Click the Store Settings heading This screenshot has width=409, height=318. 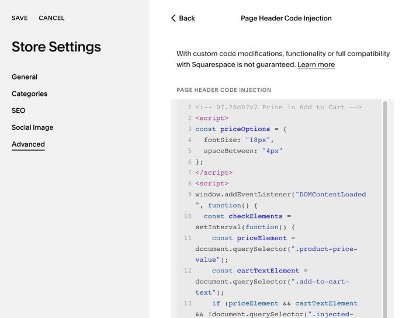[56, 47]
